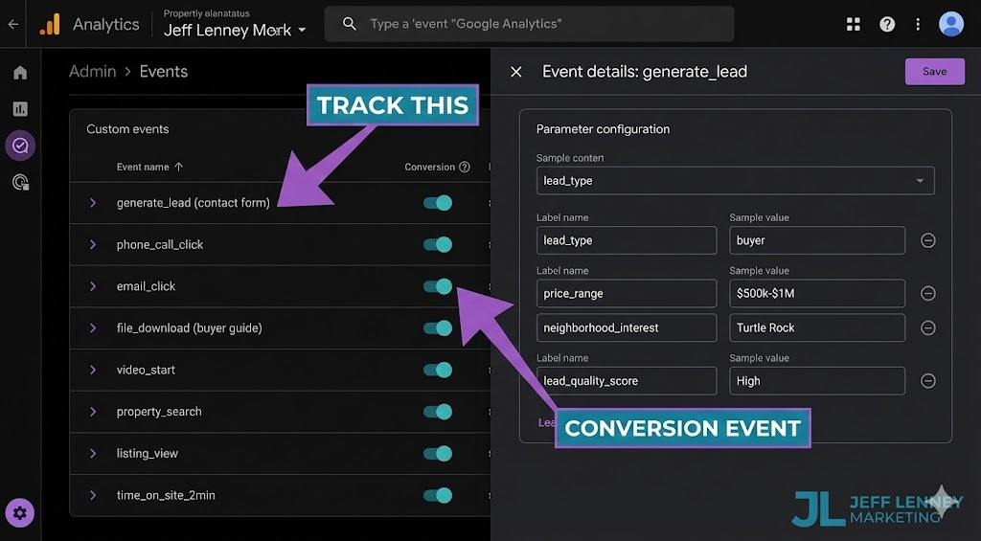Click the search input field

[x=529, y=24]
